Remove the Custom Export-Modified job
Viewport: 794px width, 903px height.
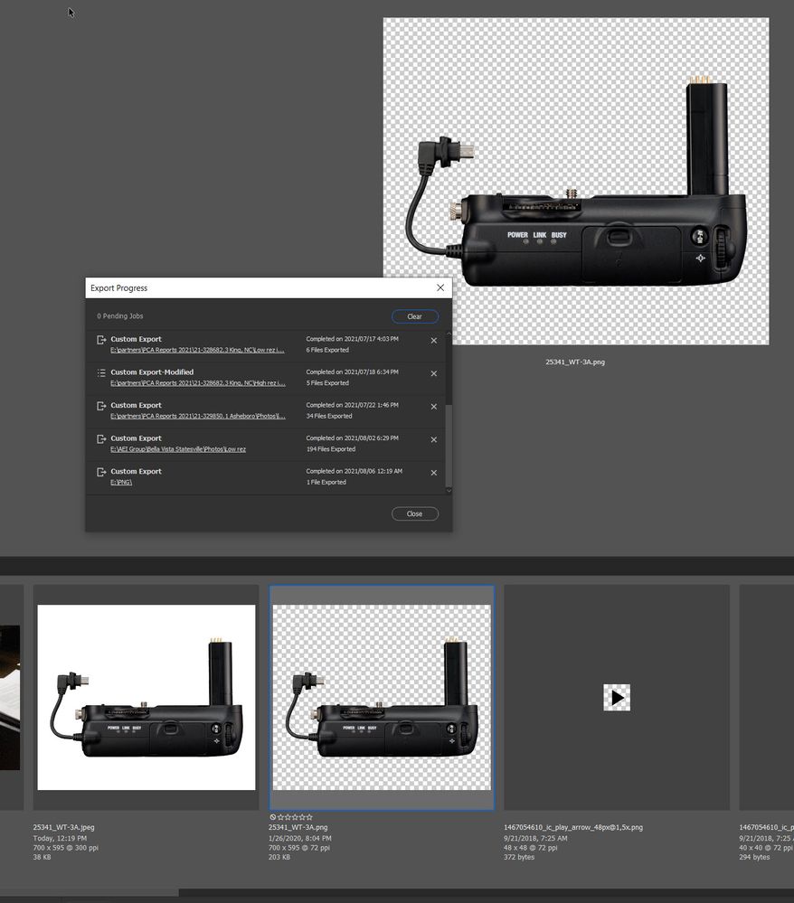[x=434, y=373]
